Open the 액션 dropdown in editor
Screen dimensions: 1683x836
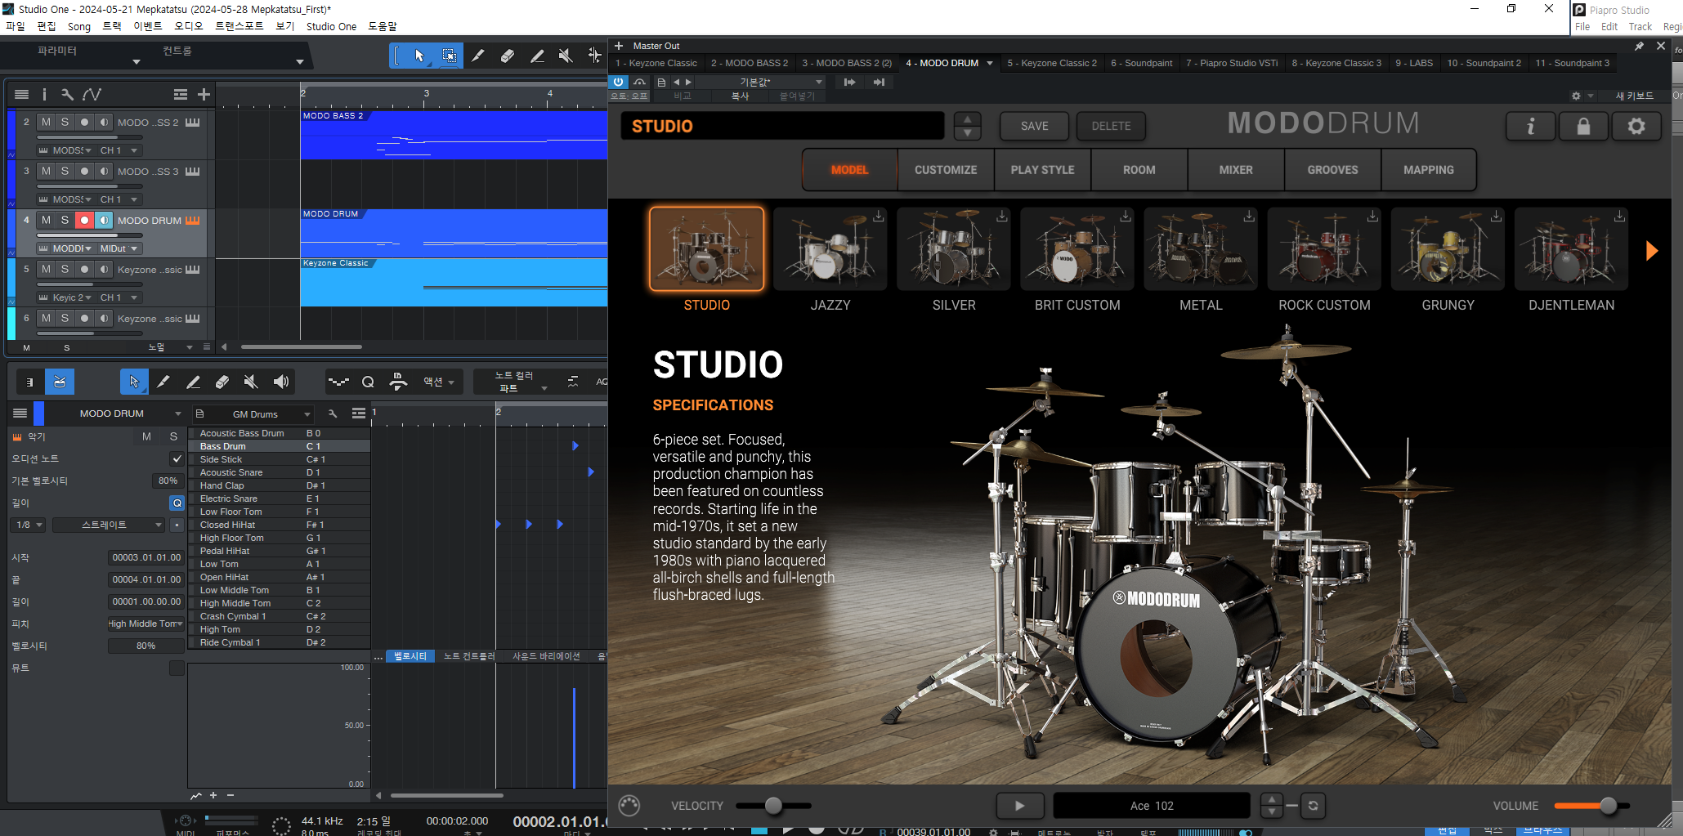point(439,382)
